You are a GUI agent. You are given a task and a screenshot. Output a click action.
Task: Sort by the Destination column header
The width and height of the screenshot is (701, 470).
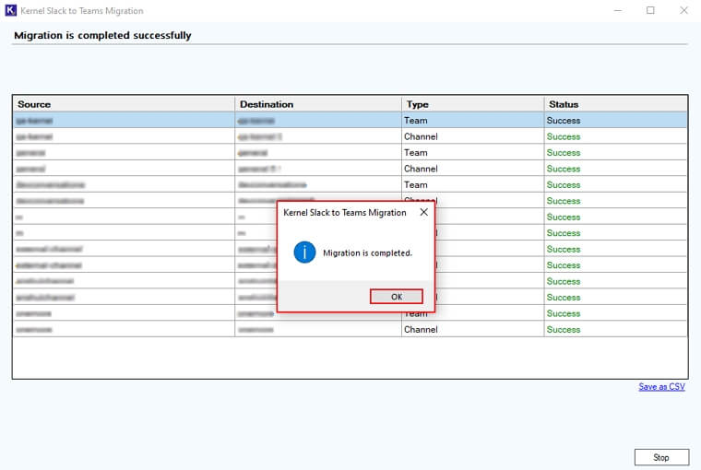click(318, 104)
